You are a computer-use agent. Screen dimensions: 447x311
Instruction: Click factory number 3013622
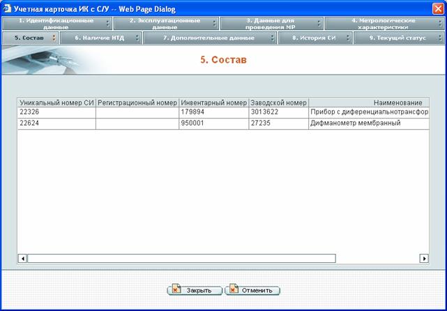point(278,112)
